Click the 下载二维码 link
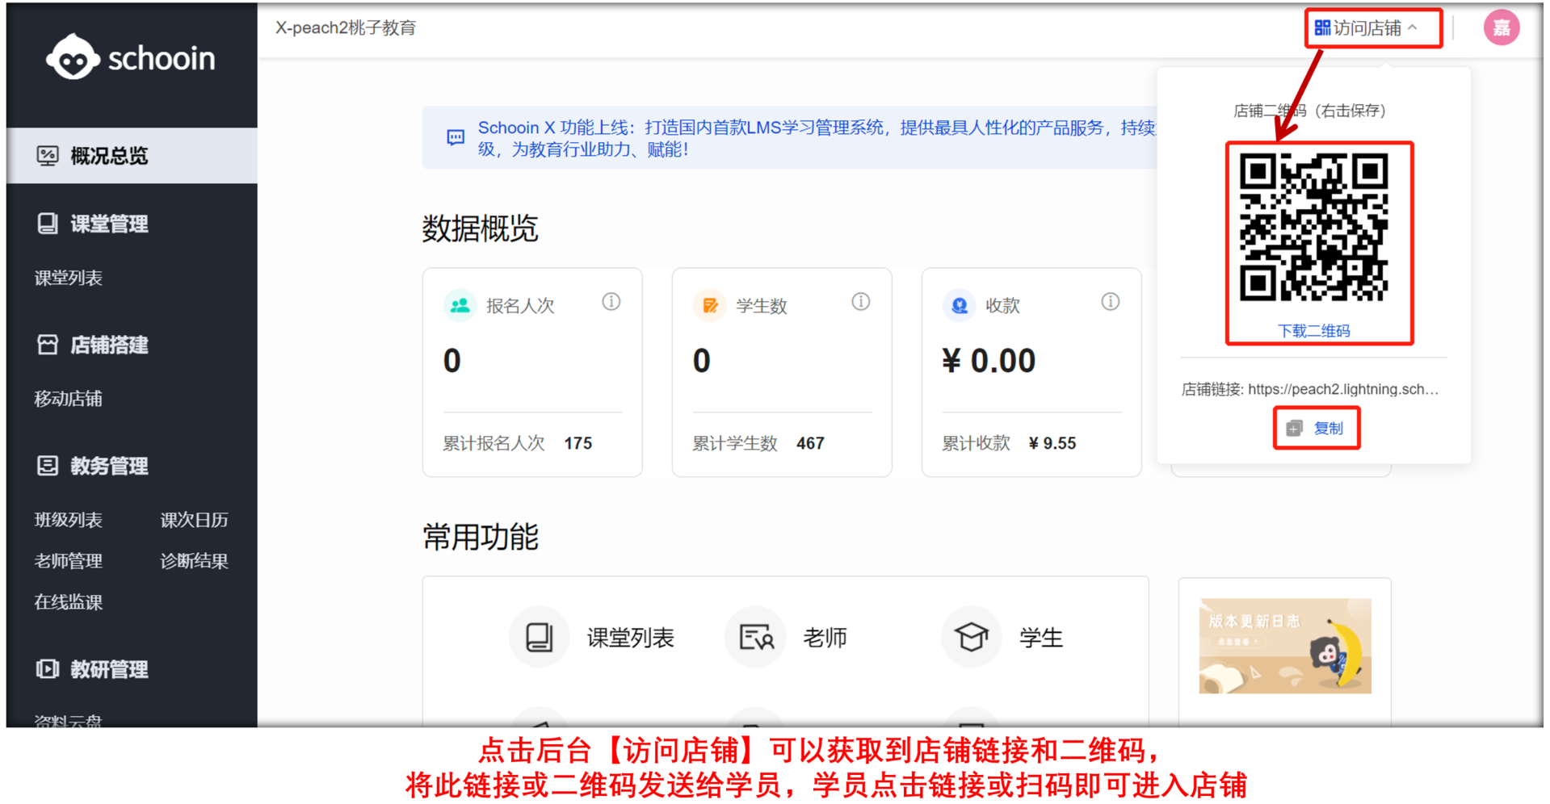The width and height of the screenshot is (1550, 804). (1314, 331)
